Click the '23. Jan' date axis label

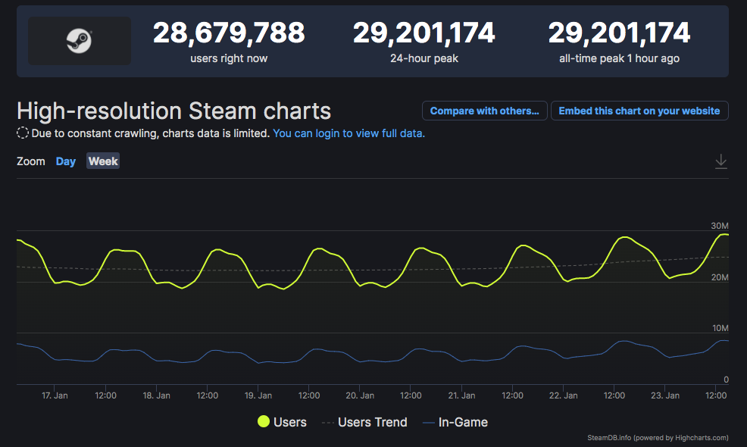click(665, 395)
